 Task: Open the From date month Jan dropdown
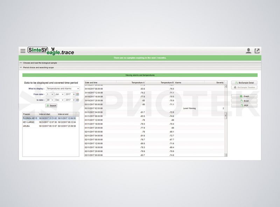[59, 94]
